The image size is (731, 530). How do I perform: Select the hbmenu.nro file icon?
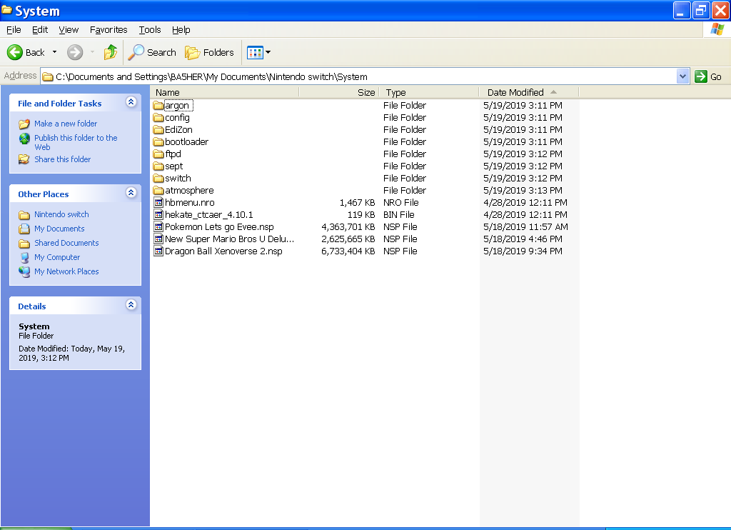pyautogui.click(x=158, y=202)
